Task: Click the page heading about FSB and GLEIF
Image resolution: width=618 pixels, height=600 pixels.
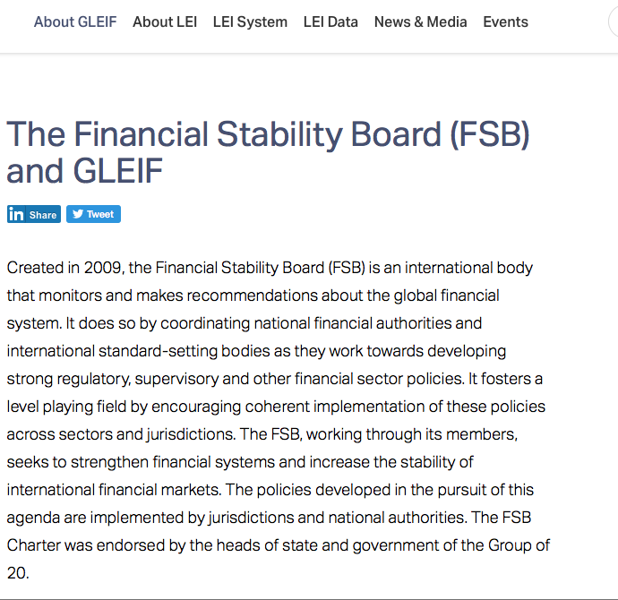Action: (x=269, y=152)
